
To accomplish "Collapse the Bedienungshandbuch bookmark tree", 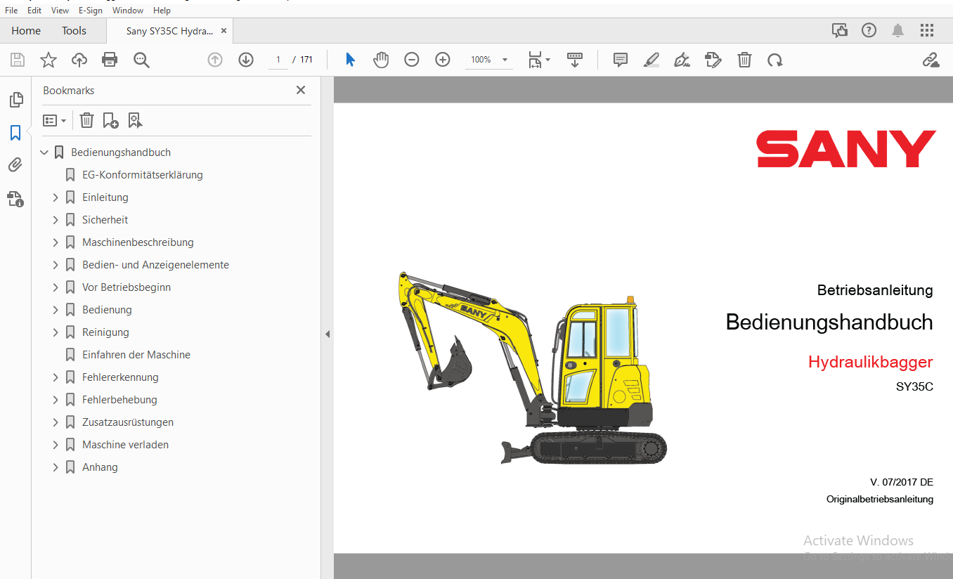I will [x=44, y=152].
